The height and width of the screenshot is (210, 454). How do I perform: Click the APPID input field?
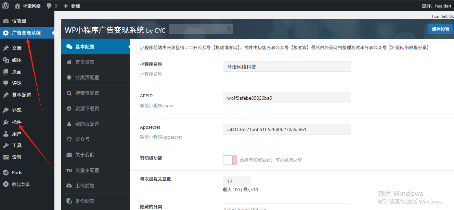coord(287,98)
